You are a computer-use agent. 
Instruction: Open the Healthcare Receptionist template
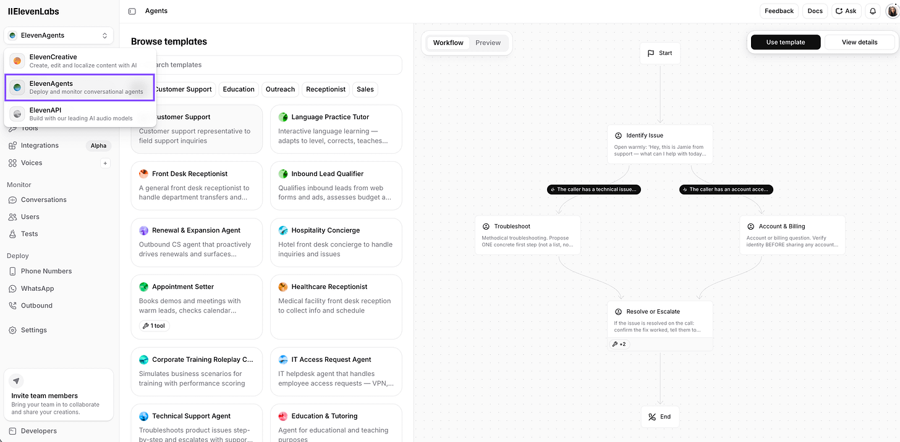[336, 307]
